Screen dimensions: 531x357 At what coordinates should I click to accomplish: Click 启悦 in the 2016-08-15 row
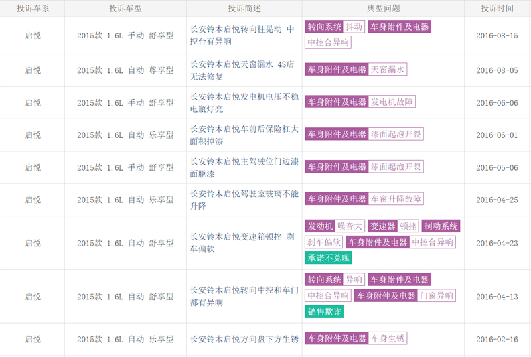click(33, 35)
